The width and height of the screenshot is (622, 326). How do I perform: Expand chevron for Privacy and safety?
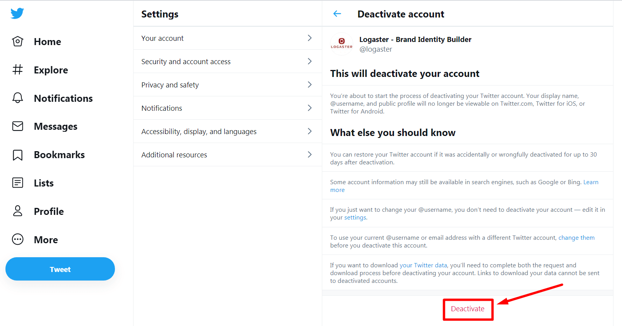309,85
